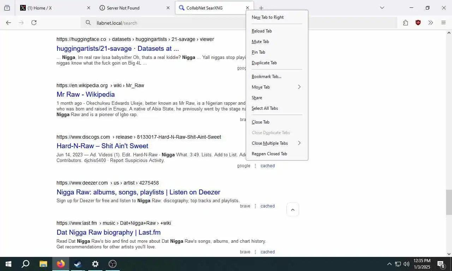This screenshot has height=271, width=452.
Task: Switch to the Server Not Found tab
Action: click(x=135, y=8)
